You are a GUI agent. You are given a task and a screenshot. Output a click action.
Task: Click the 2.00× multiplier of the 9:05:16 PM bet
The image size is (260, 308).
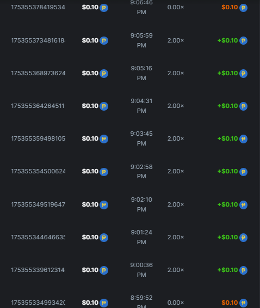(176, 73)
